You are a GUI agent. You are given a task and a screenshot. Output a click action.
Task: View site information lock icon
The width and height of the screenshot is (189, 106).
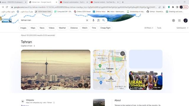[x=12, y=7]
